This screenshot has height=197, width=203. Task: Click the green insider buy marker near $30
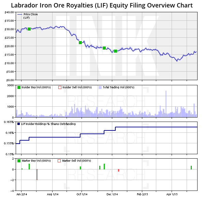(29, 29)
